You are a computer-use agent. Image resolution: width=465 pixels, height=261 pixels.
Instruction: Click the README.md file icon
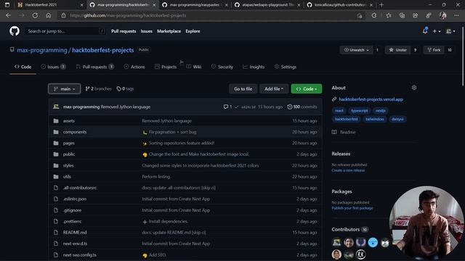pyautogui.click(x=56, y=233)
